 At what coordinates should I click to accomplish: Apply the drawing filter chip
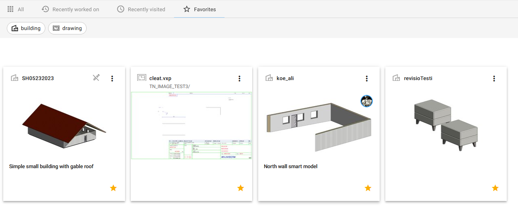pos(67,28)
